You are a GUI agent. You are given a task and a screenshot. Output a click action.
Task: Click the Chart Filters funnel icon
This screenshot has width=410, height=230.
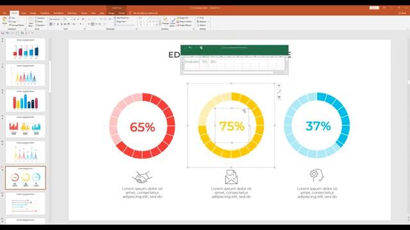tap(279, 98)
